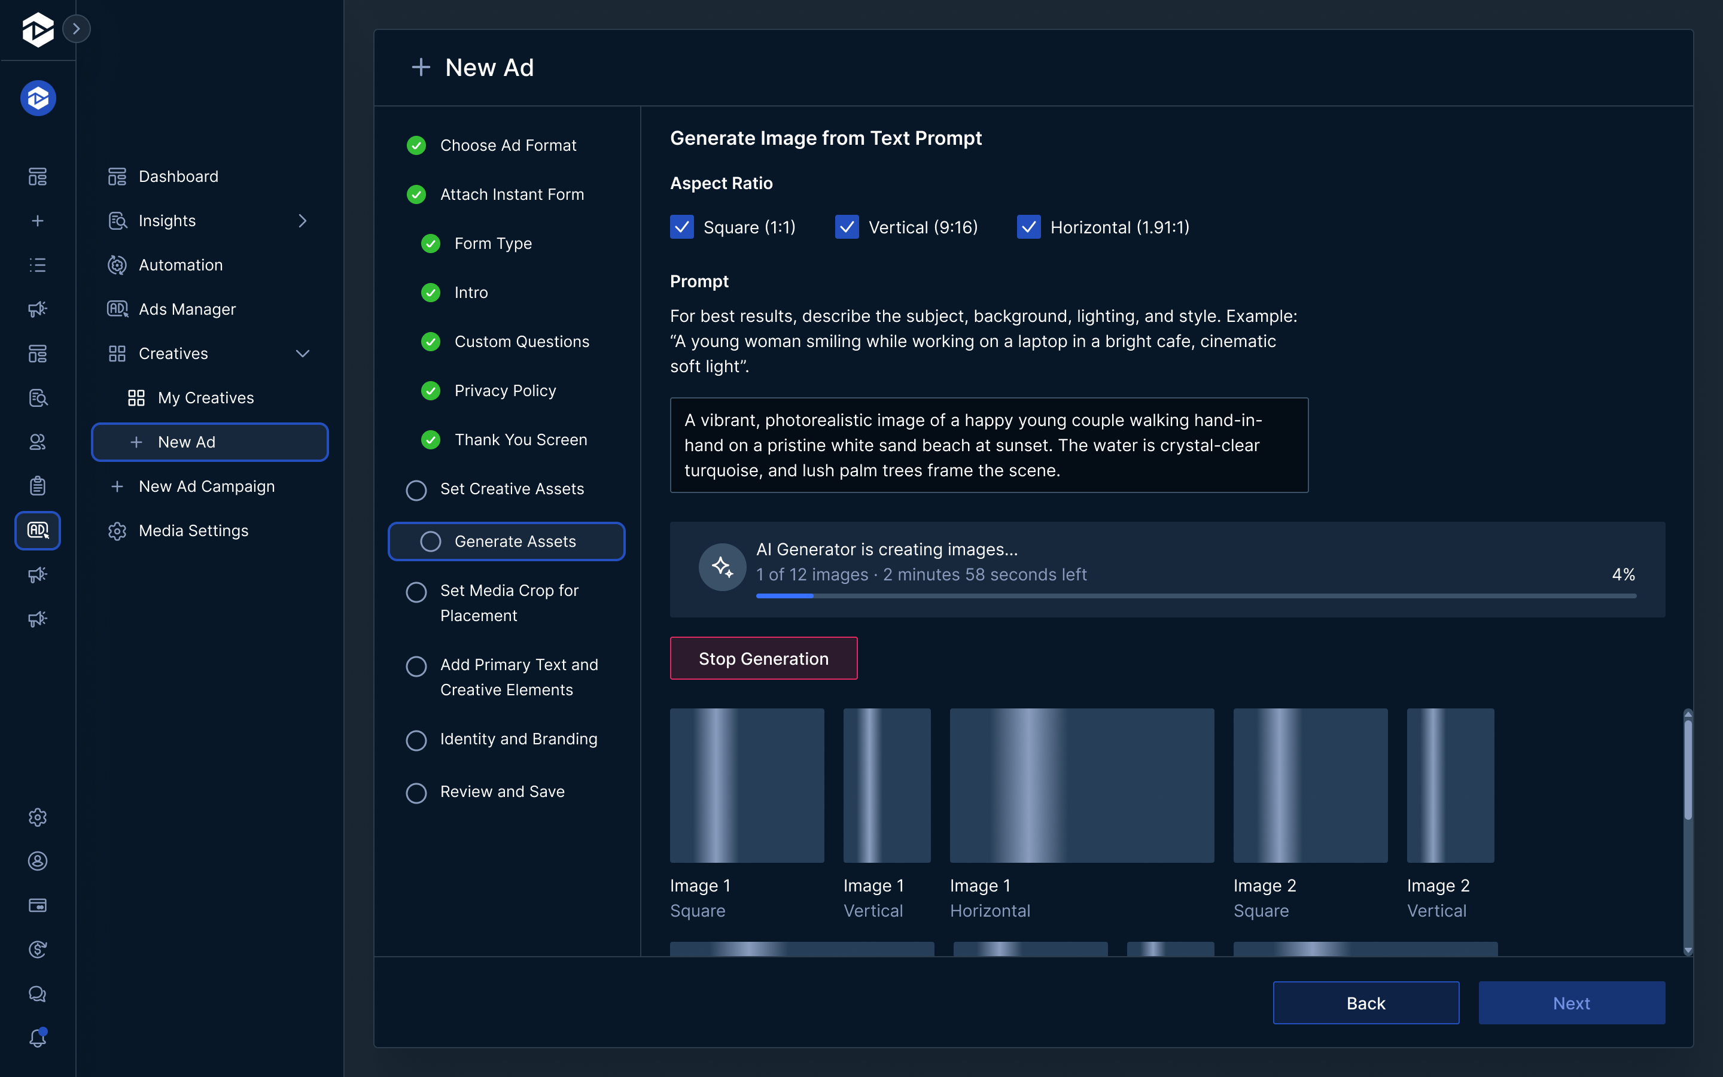This screenshot has width=1723, height=1077.
Task: Open the Dashboard icon in the icon rail
Action: [x=37, y=177]
